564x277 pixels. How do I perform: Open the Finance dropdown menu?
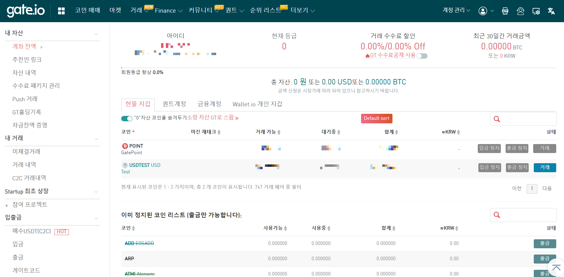[x=169, y=11]
